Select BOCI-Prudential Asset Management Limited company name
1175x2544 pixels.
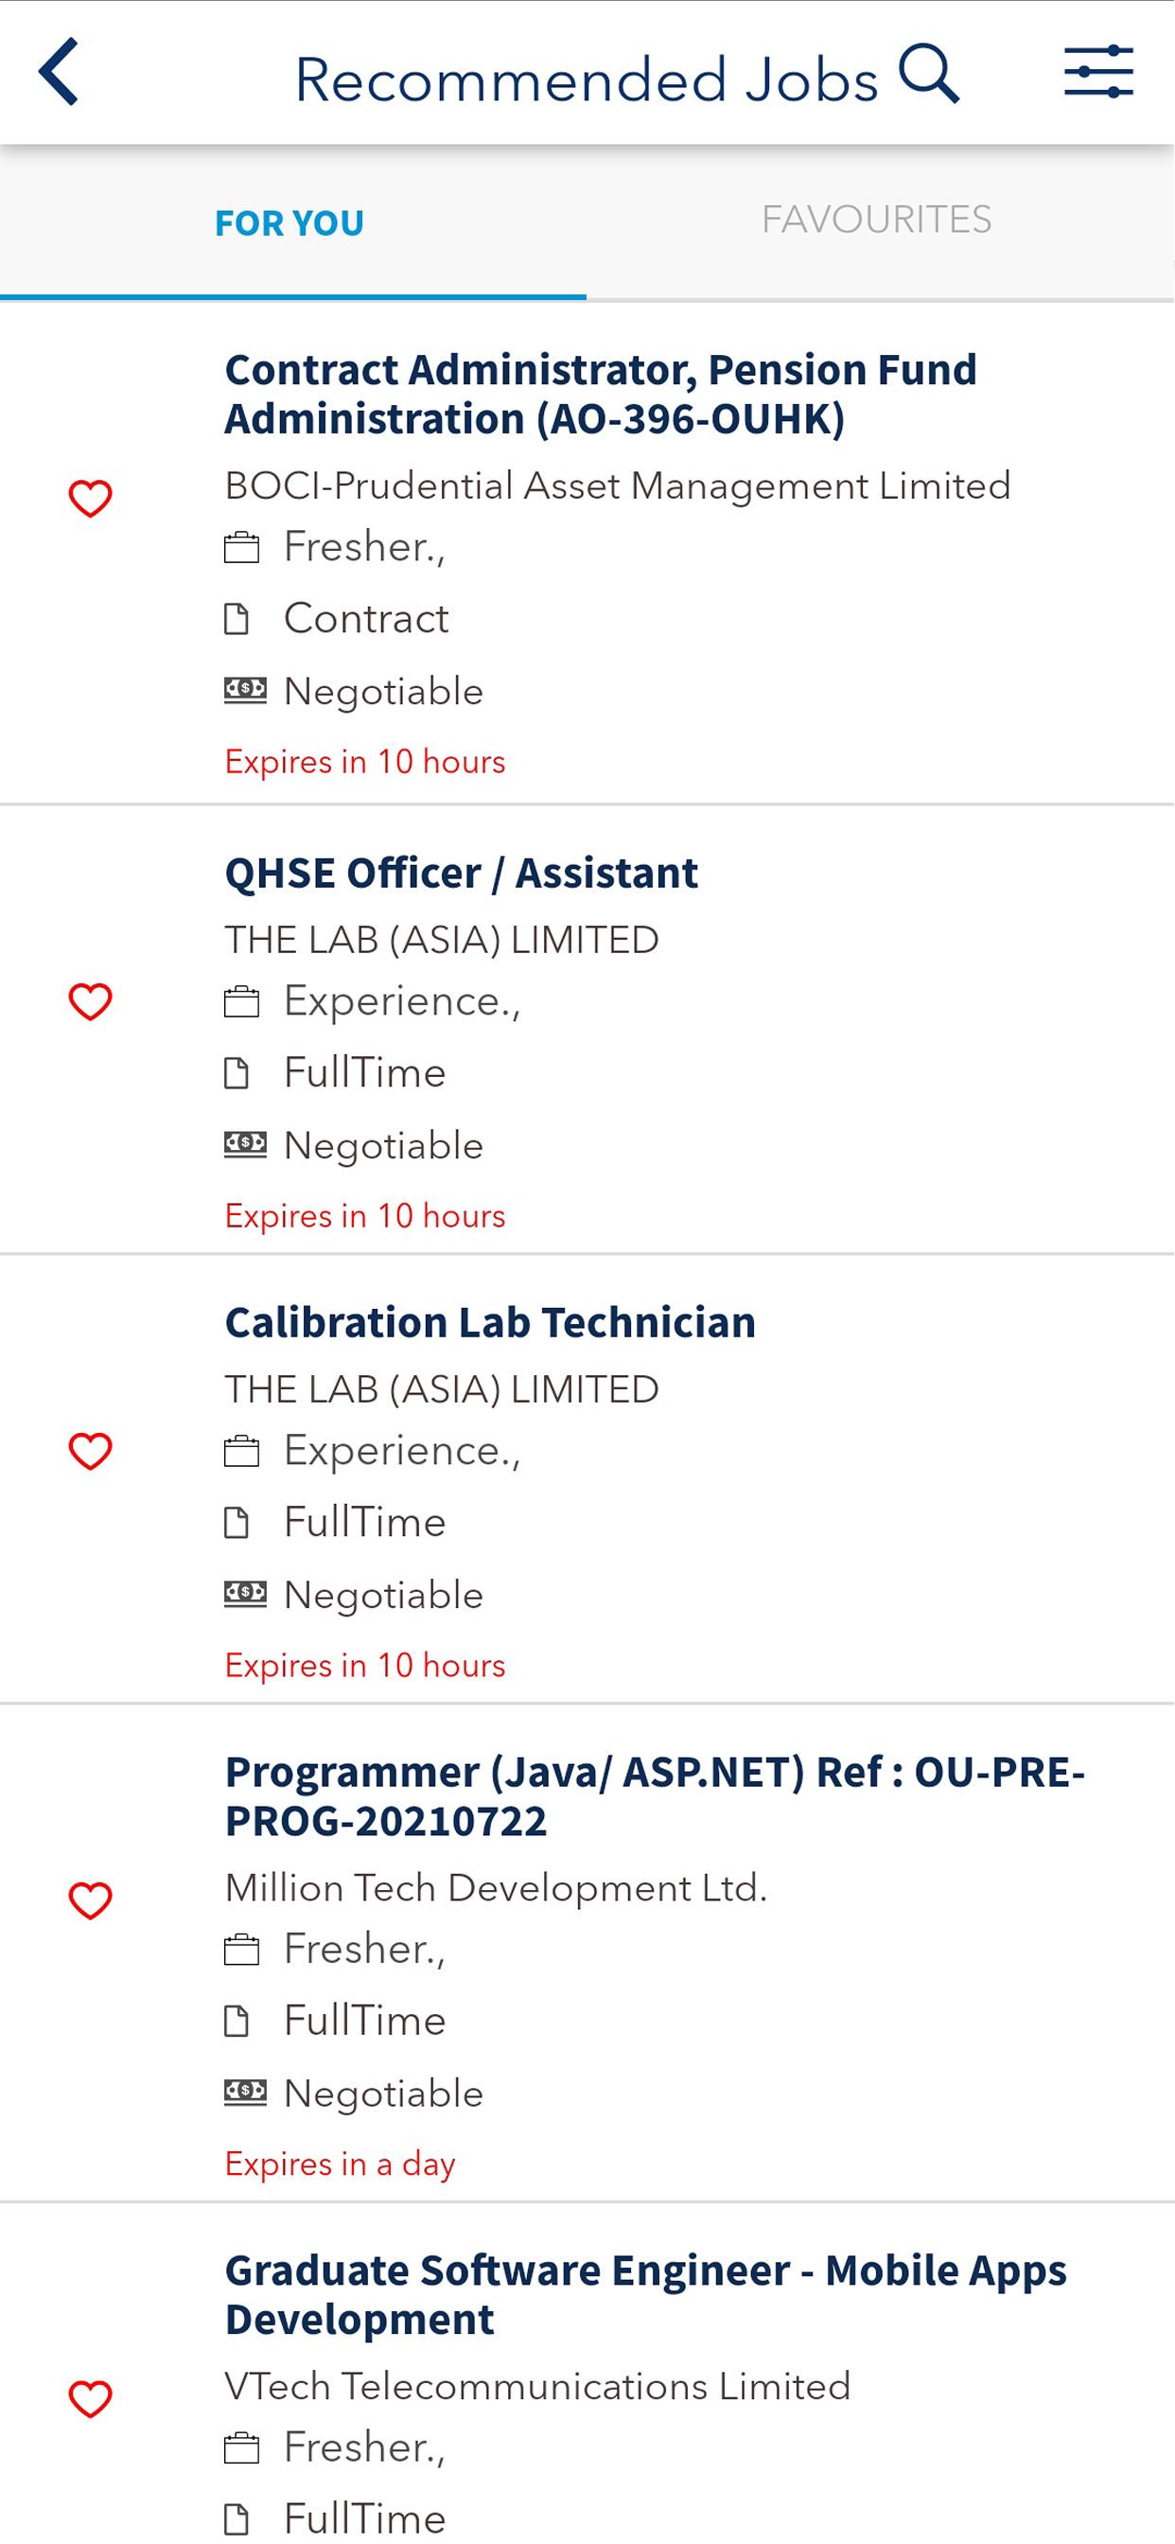pos(617,486)
